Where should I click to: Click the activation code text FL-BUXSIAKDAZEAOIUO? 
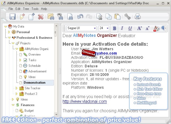point(121,57)
